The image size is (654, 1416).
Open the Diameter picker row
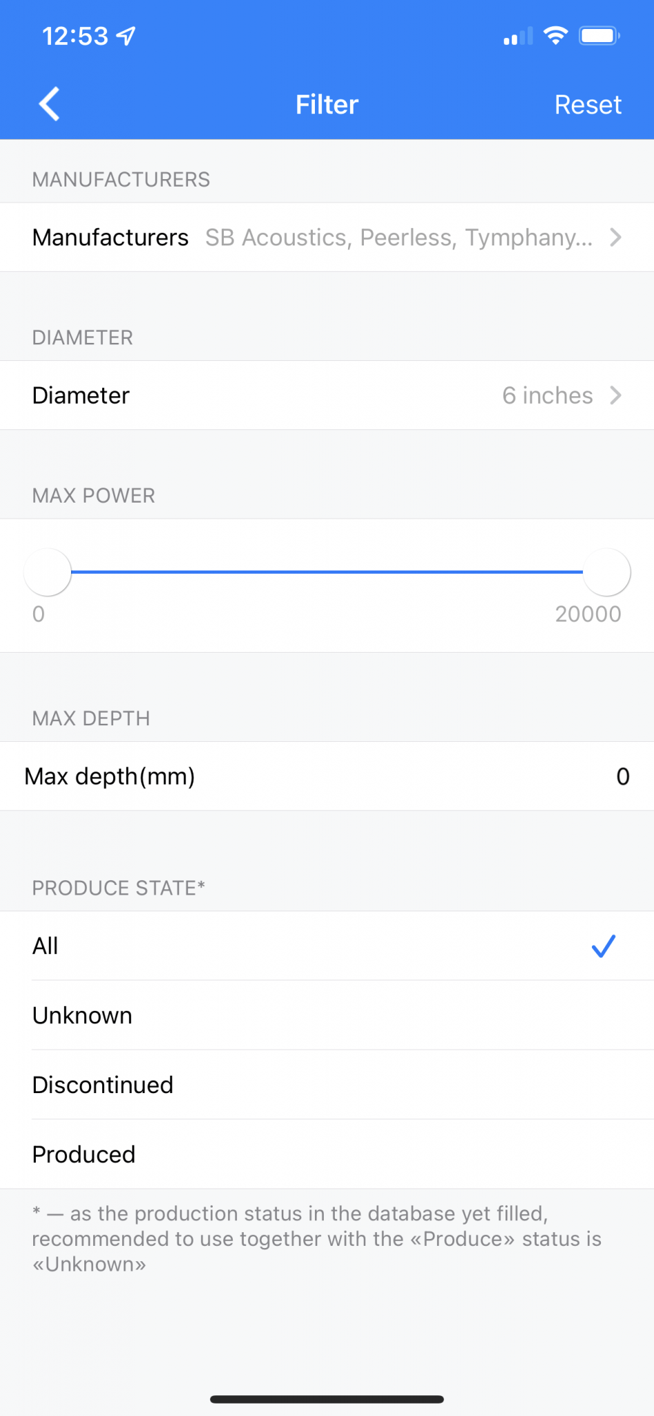(x=327, y=395)
